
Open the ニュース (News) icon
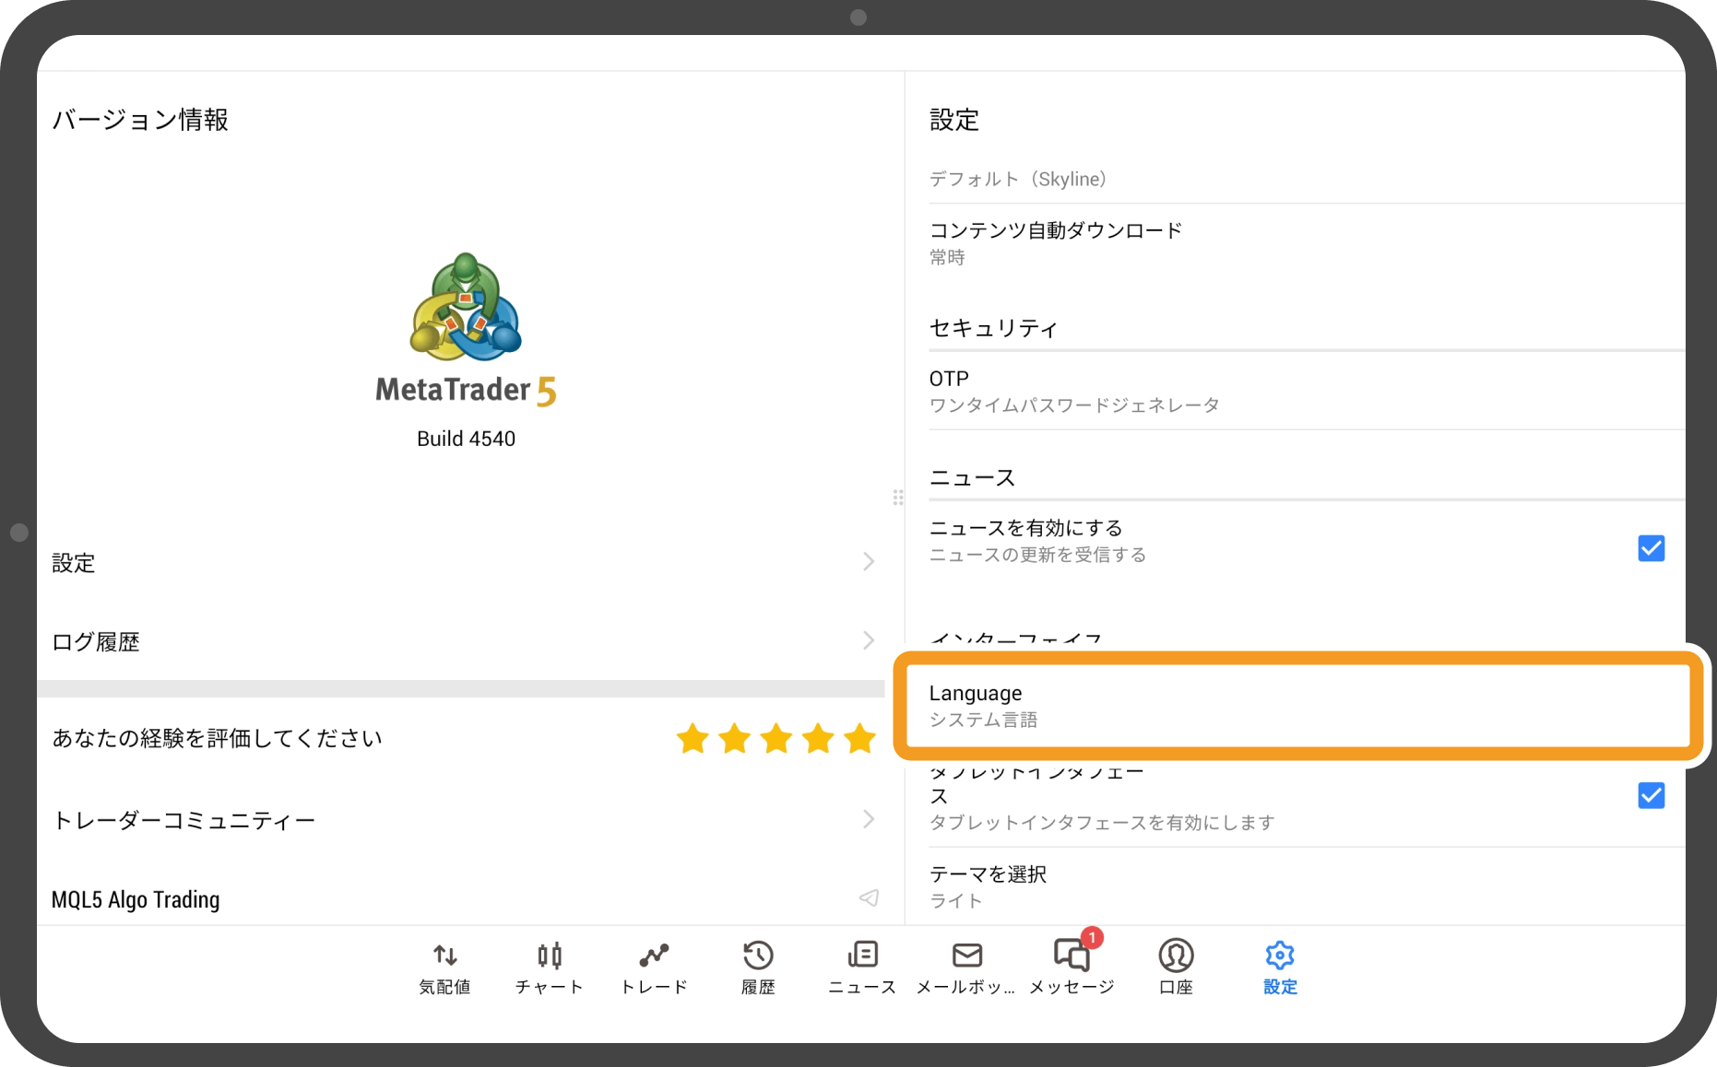coord(861,966)
